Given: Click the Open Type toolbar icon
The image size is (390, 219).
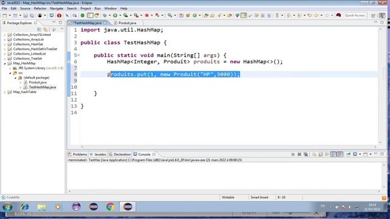Looking at the screenshot, I should [206, 15].
